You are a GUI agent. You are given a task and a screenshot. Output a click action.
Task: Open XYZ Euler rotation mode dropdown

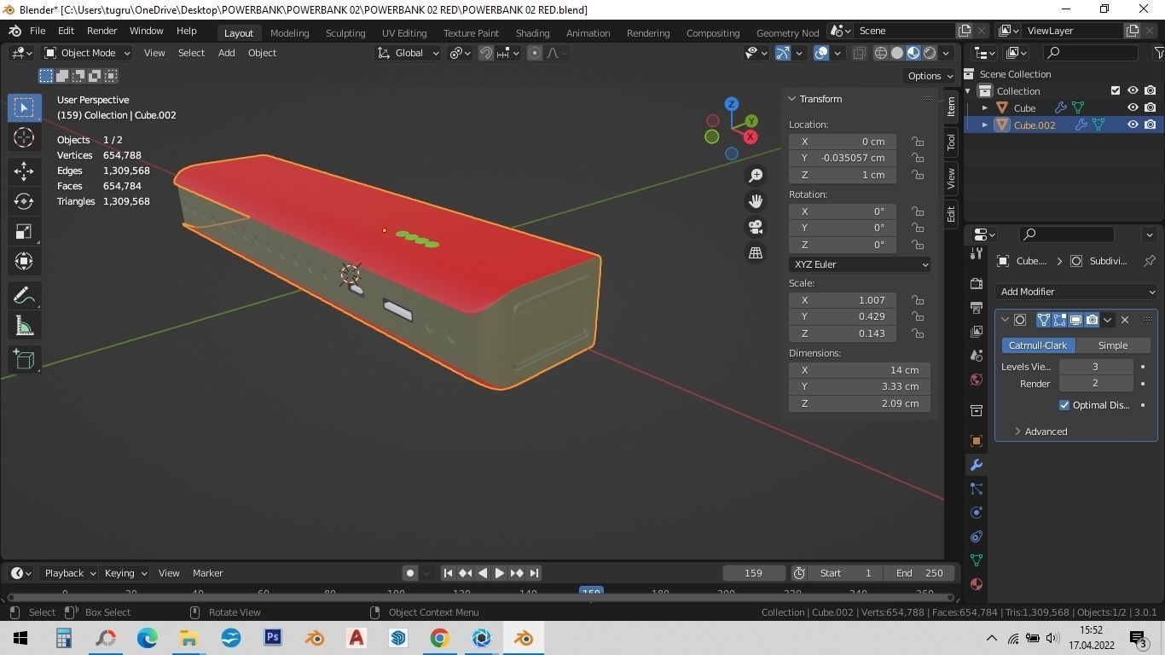(860, 264)
